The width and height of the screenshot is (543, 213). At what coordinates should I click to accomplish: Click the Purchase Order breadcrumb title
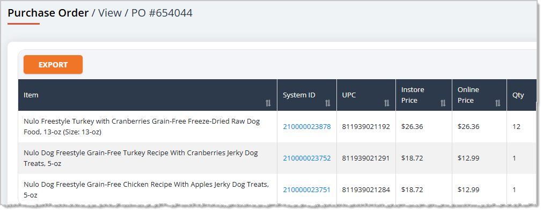[x=48, y=13]
